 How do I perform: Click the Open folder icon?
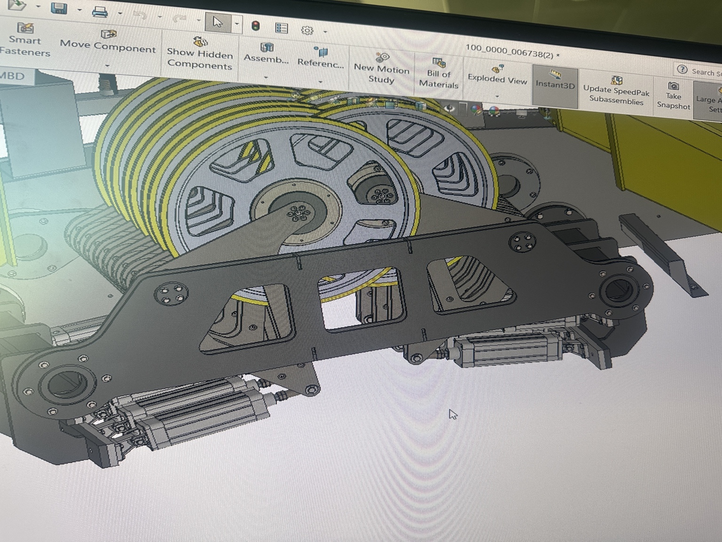17,5
